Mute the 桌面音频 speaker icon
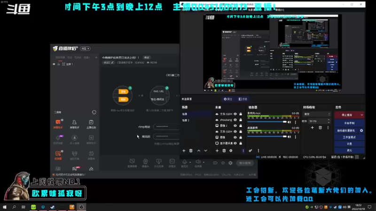The width and height of the screenshot is (376, 211). 289,137
